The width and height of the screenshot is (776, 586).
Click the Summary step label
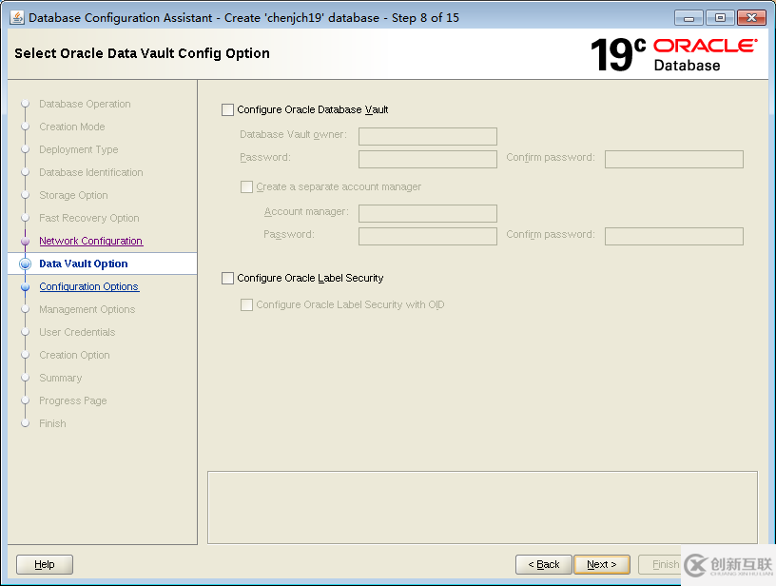[x=60, y=378]
